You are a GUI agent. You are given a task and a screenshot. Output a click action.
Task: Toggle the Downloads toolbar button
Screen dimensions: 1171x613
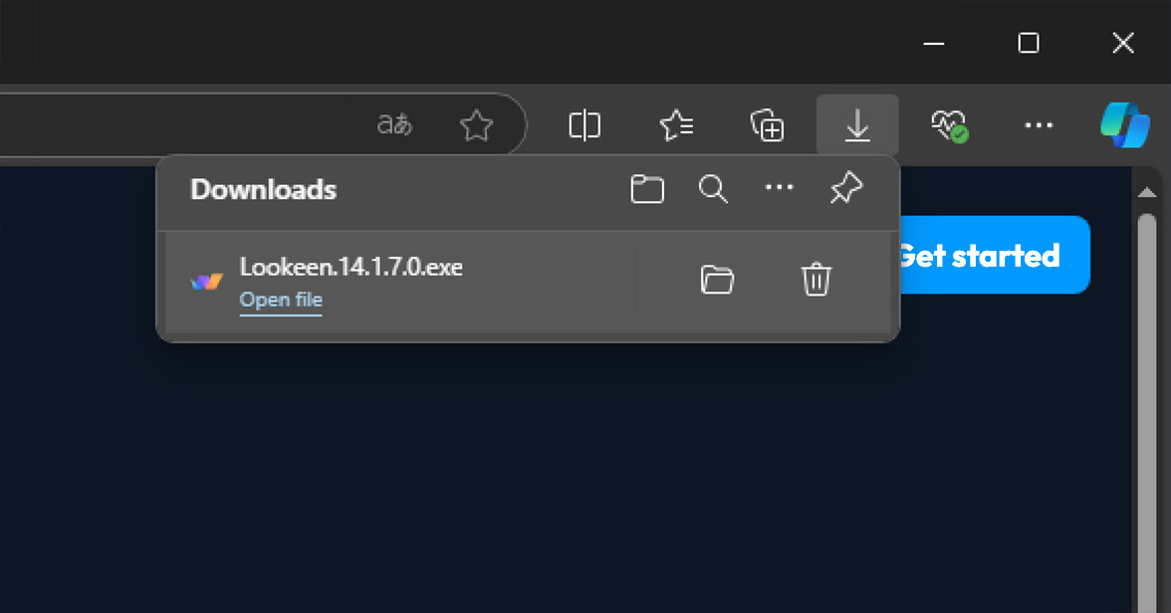click(x=857, y=124)
